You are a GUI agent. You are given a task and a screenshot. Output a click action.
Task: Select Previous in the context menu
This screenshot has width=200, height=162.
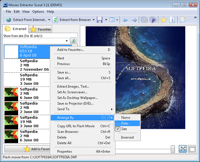pos(83,64)
